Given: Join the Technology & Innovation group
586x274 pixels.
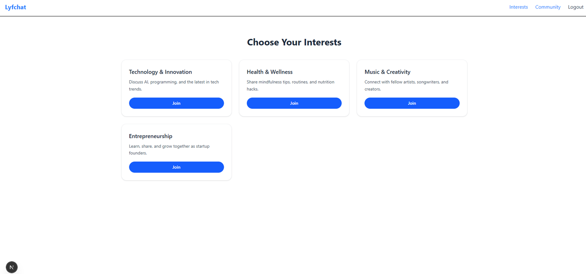Looking at the screenshot, I should coord(176,103).
